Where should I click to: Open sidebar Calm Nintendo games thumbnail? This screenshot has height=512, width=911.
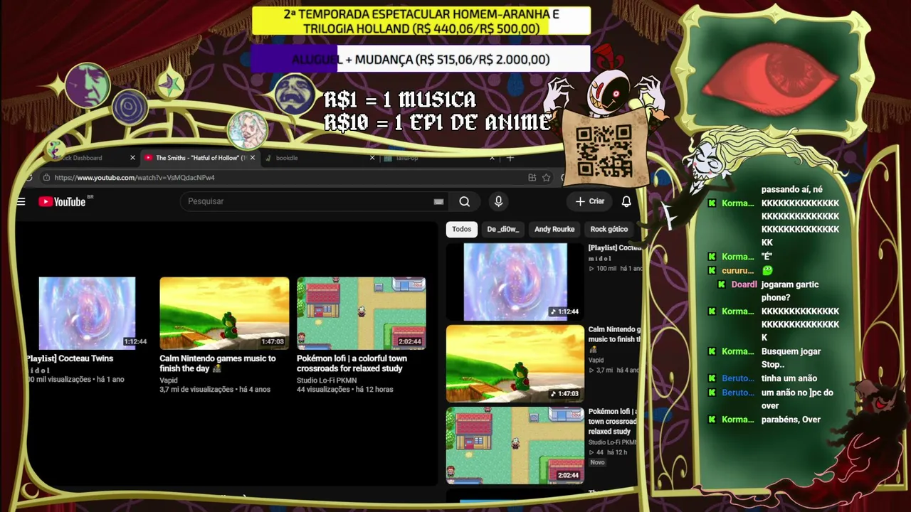515,364
